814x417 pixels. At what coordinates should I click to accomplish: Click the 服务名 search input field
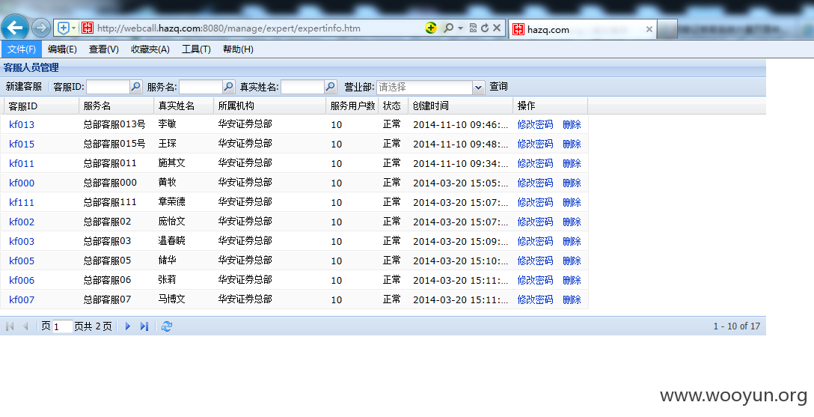(x=201, y=87)
